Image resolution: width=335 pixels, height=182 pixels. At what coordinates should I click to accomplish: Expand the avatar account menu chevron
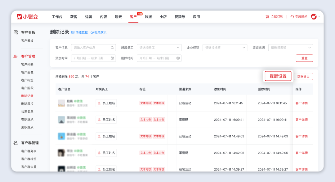coord(319,17)
